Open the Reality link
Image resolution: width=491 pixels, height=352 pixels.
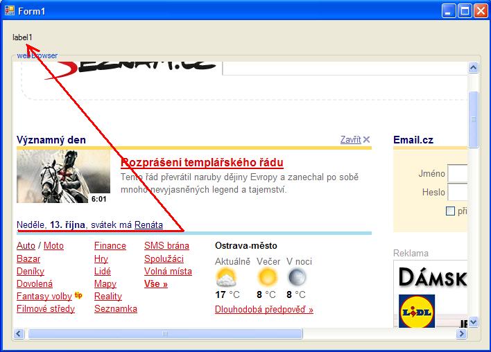point(108,296)
